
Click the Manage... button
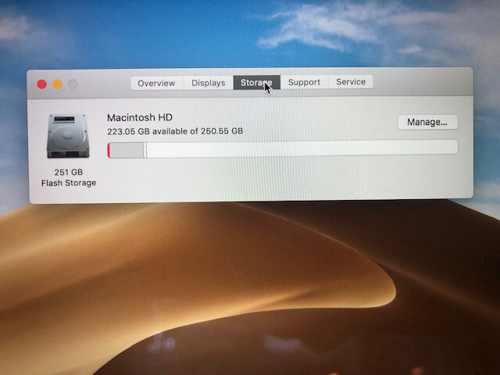(x=427, y=122)
